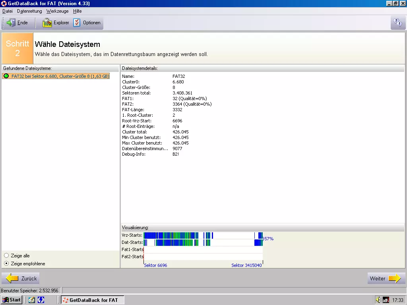
Task: Click the Benutzter Speicher status bar entry
Action: click(x=31, y=290)
